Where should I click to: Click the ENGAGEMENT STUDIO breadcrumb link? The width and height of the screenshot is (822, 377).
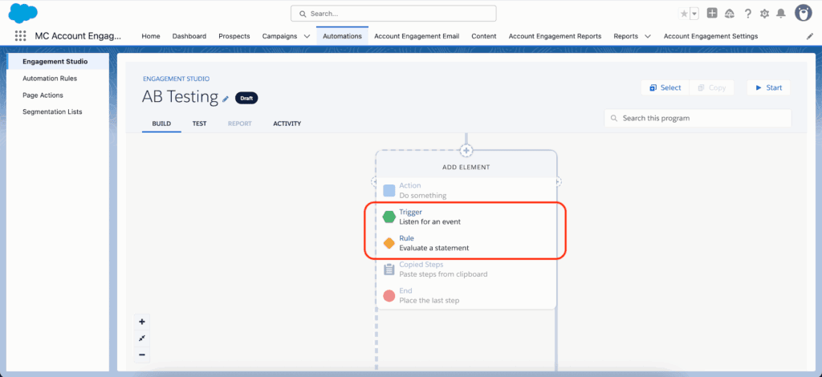[176, 79]
